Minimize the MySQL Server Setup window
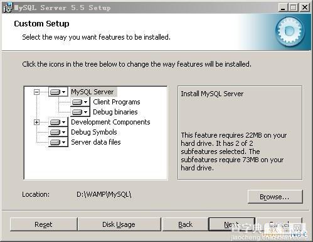 click(x=283, y=8)
